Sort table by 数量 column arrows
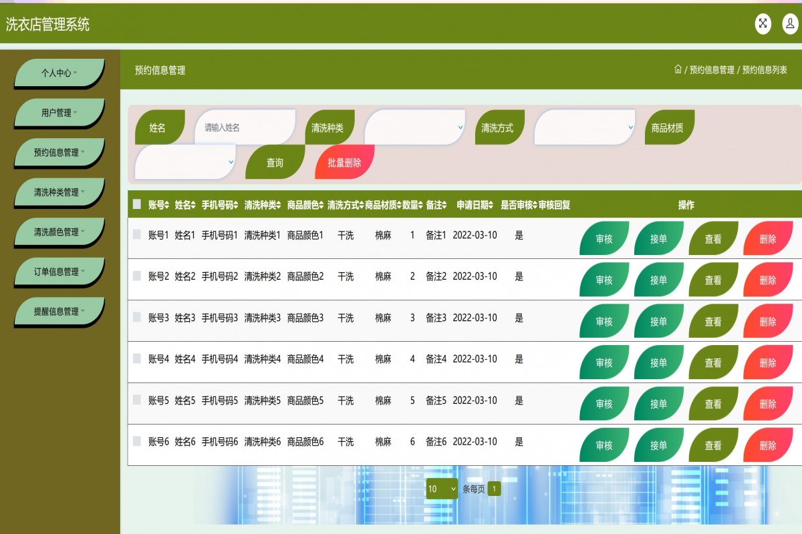 [421, 206]
